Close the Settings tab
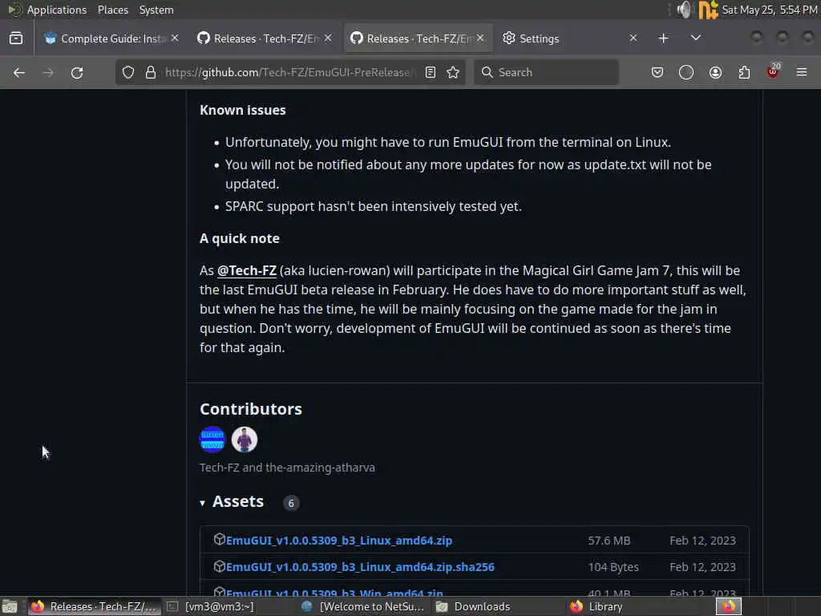Viewport: 821px width, 616px height. 633,38
